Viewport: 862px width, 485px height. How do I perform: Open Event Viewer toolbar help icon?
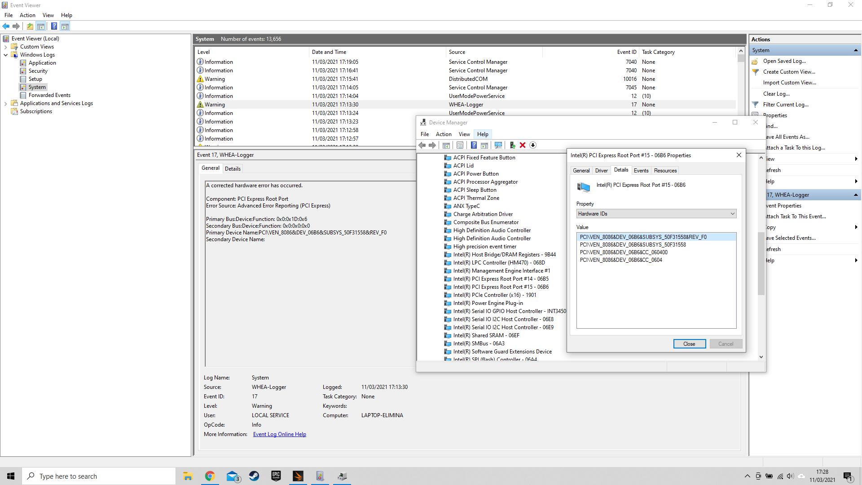(x=54, y=26)
